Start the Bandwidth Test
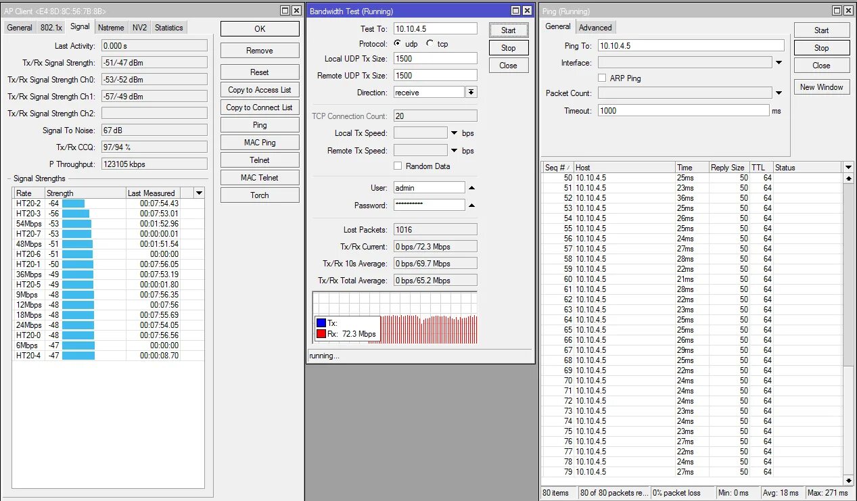 point(509,30)
